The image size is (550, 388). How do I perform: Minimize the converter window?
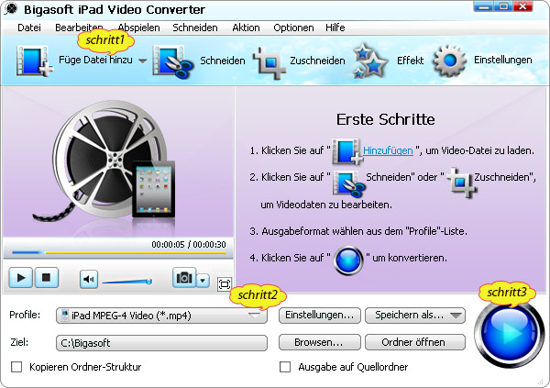(x=483, y=6)
